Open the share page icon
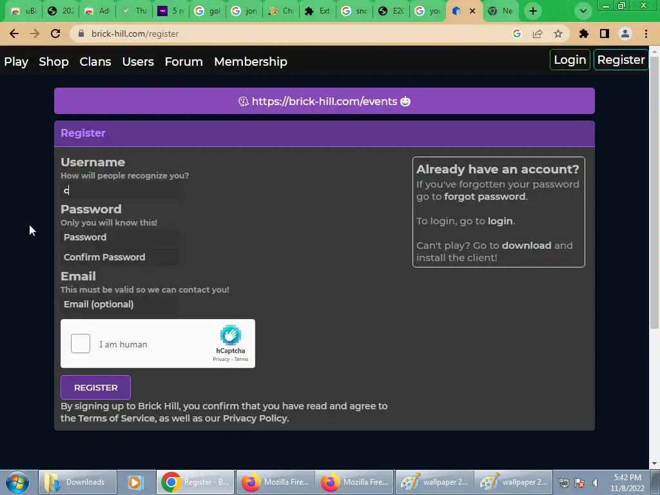Viewport: 660px width, 495px height. pyautogui.click(x=538, y=34)
